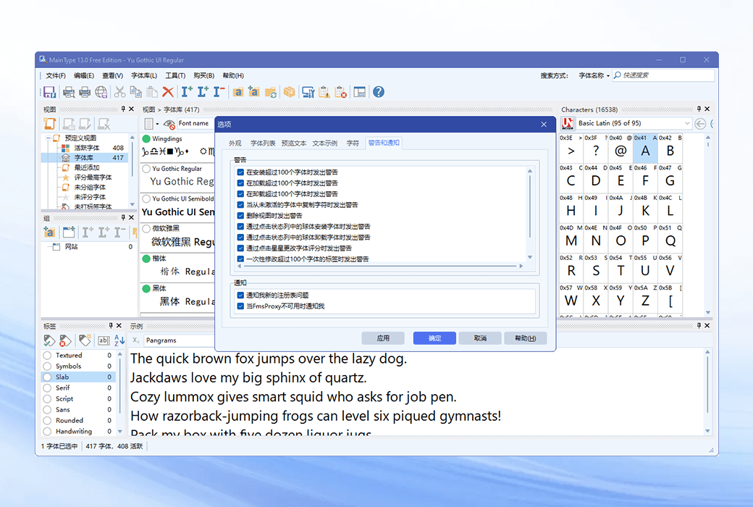
Task: Click the globe web export icon
Action: (101, 92)
